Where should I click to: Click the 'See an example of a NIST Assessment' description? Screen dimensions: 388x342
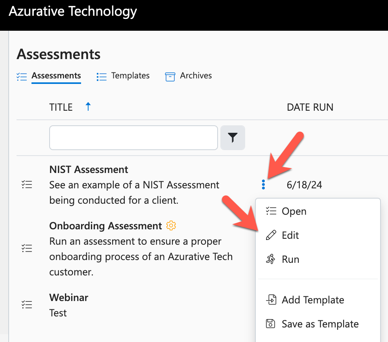(x=134, y=193)
